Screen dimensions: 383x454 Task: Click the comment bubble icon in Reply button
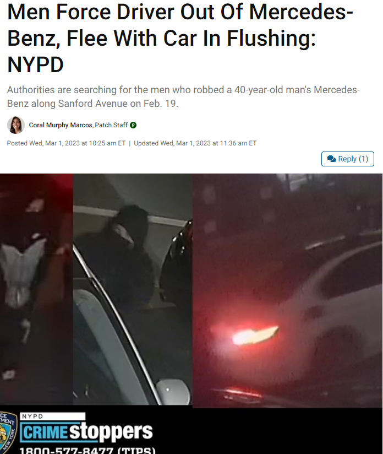pos(331,159)
